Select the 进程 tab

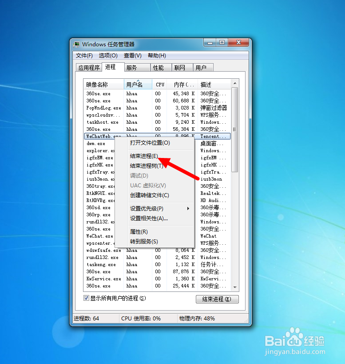[113, 67]
